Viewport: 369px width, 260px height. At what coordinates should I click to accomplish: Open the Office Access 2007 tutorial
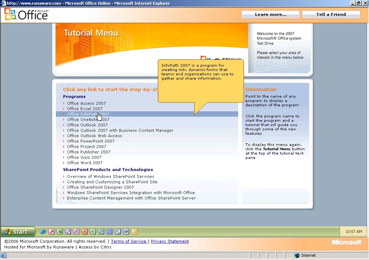(86, 103)
